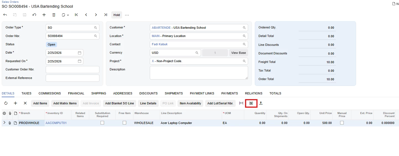Click the View Base button
399x156 pixels.
[x=238, y=53]
